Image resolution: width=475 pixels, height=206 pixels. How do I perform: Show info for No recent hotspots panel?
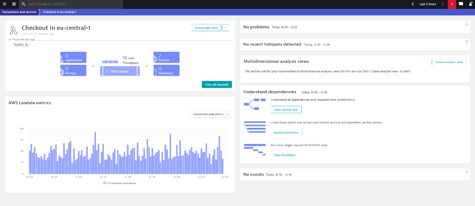coord(467,41)
